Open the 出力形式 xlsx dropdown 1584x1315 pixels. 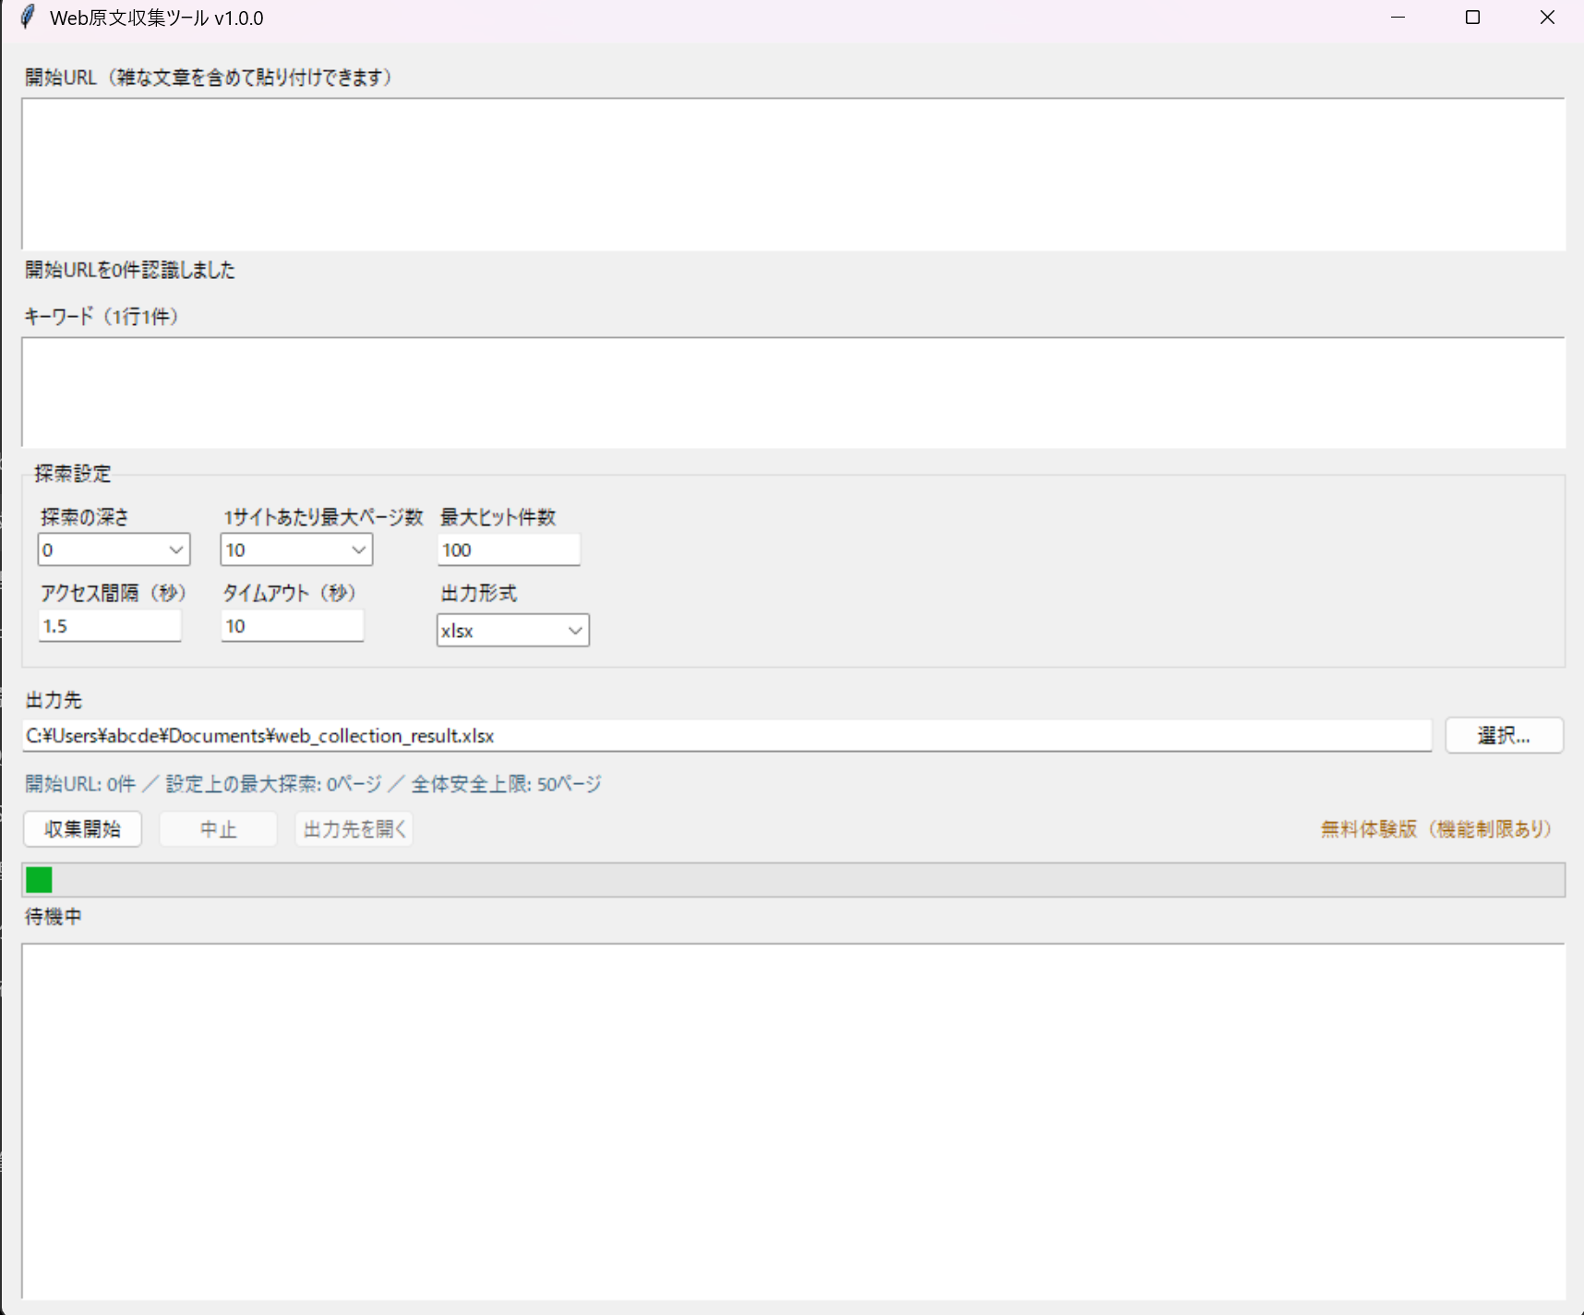[512, 630]
